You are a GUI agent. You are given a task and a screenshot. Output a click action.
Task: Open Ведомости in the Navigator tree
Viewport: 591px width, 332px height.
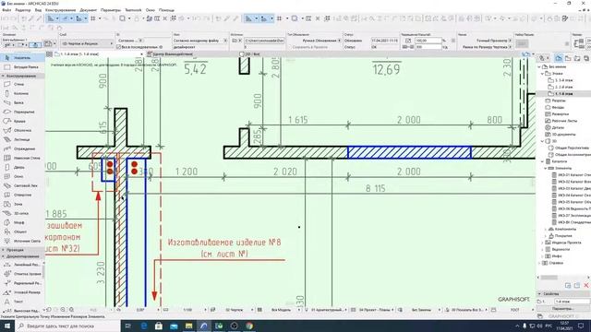pos(561,249)
